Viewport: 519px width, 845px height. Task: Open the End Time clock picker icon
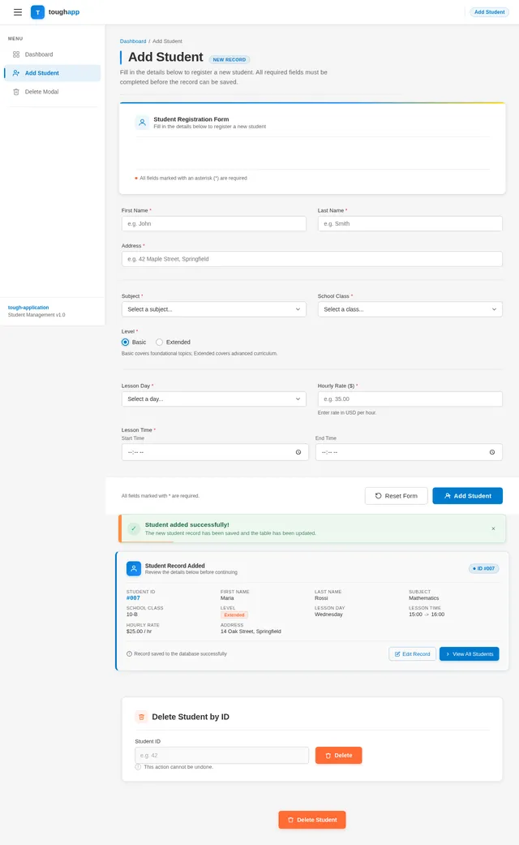(492, 452)
